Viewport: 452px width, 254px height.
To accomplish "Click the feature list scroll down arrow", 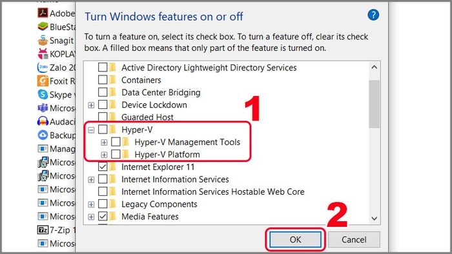I will coord(374,219).
